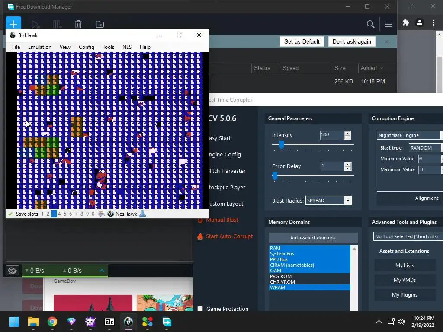Open the hamburger menu in Free Download Manager
The height and width of the screenshot is (332, 443).
point(388,24)
